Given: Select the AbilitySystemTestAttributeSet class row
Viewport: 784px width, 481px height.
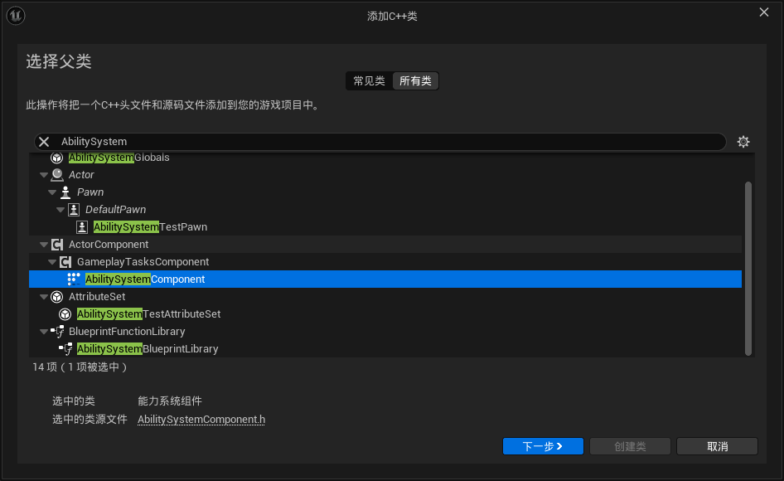Looking at the screenshot, I should coord(385,314).
